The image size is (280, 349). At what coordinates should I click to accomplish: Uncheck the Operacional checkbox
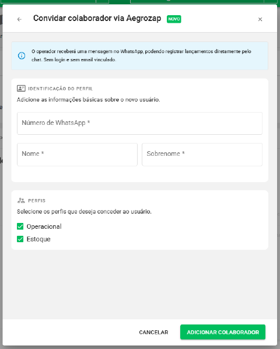20,226
